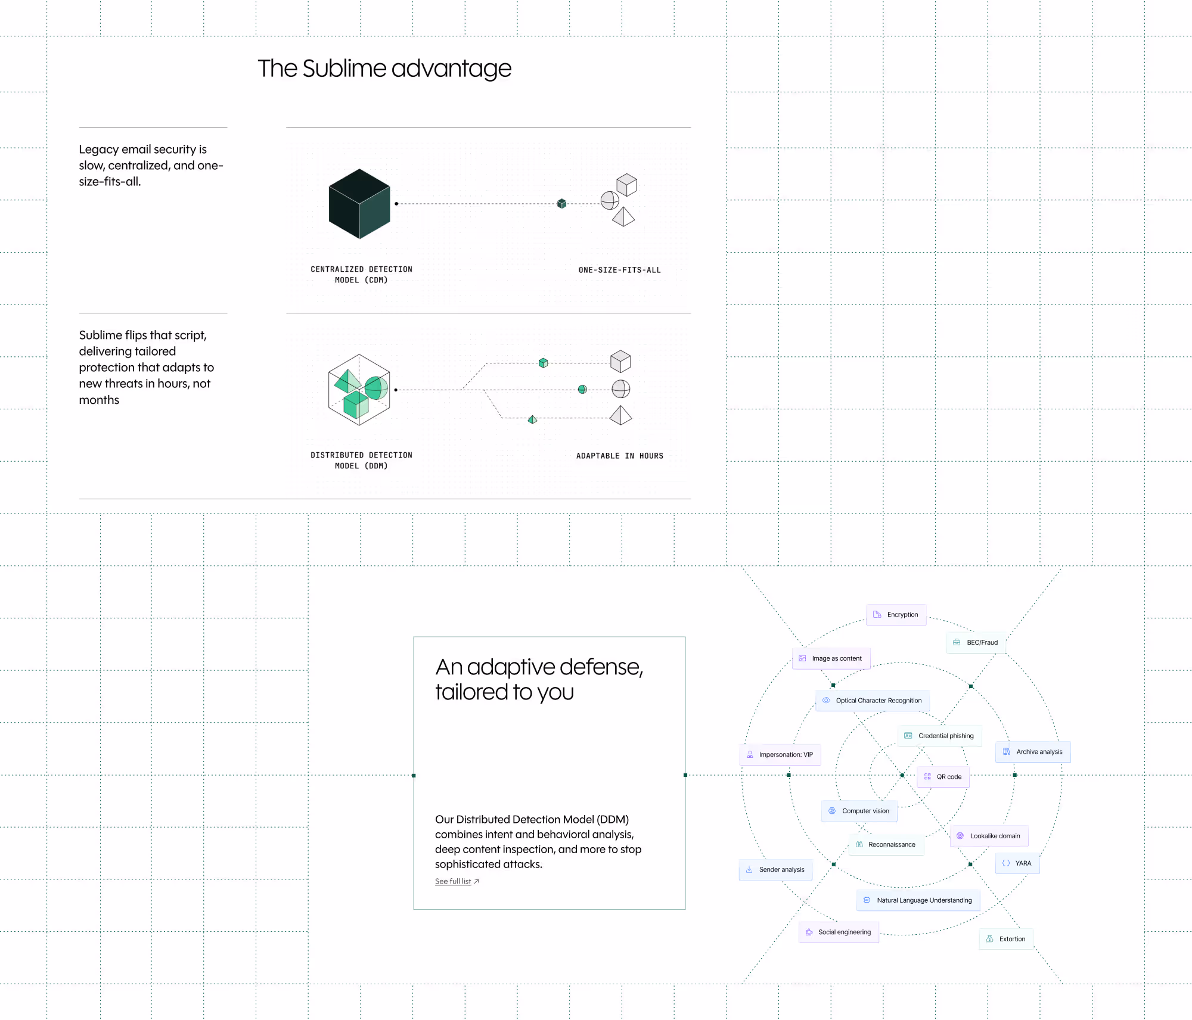Click the BEC/Fraud briefcase icon
Viewport: 1192px width, 1020px height.
[957, 642]
